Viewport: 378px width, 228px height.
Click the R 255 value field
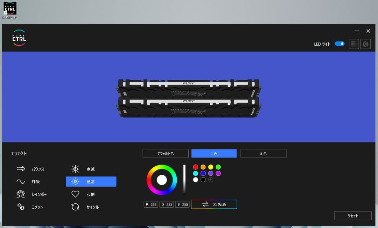click(151, 204)
